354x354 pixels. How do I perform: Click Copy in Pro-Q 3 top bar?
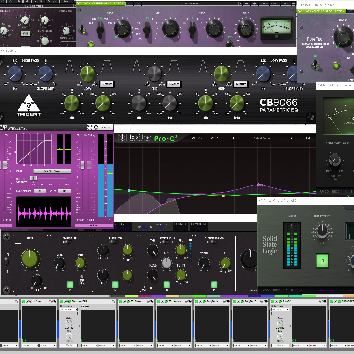pyautogui.click(x=220, y=138)
